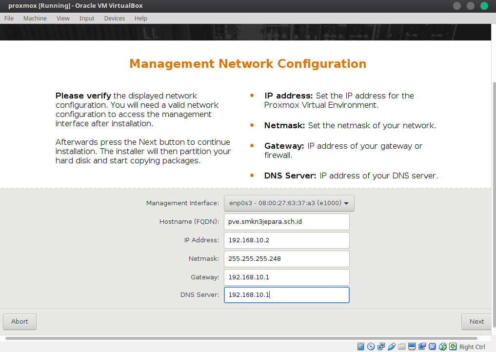
Task: Click the USB devices status icon
Action: click(391, 347)
